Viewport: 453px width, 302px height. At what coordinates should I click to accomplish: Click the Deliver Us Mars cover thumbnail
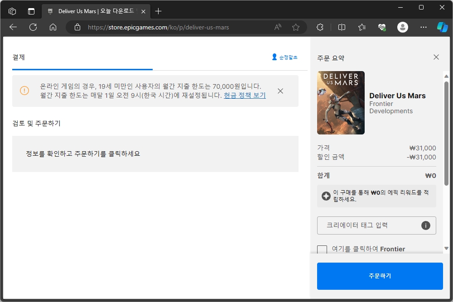pyautogui.click(x=341, y=103)
